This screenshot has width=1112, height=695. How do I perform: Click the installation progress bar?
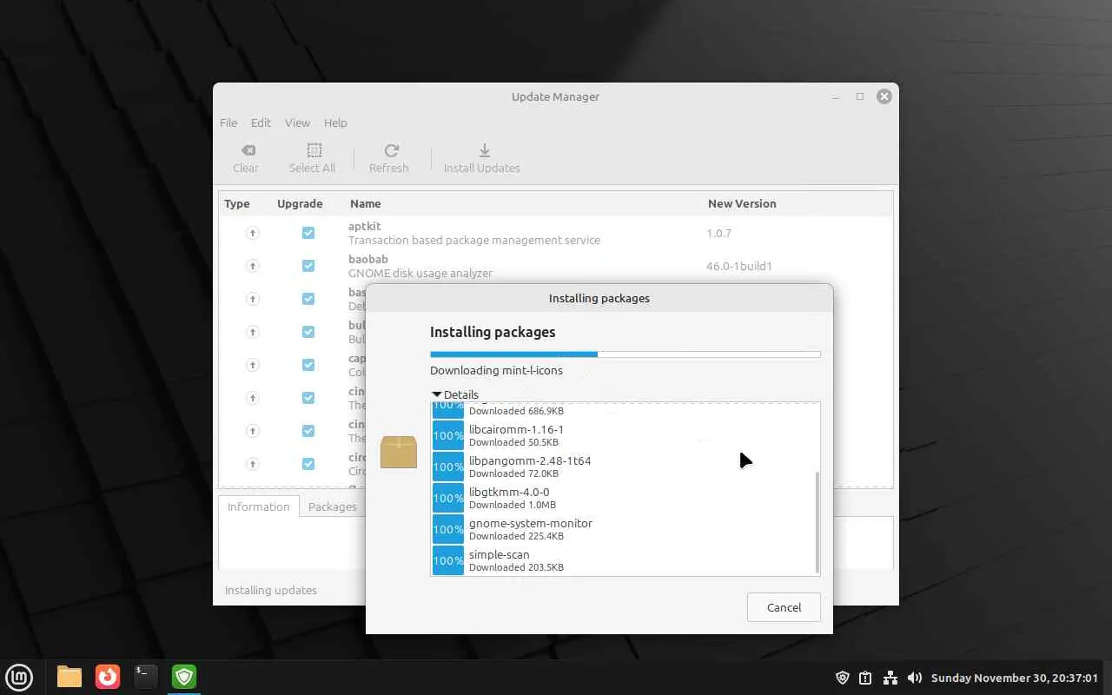(625, 354)
